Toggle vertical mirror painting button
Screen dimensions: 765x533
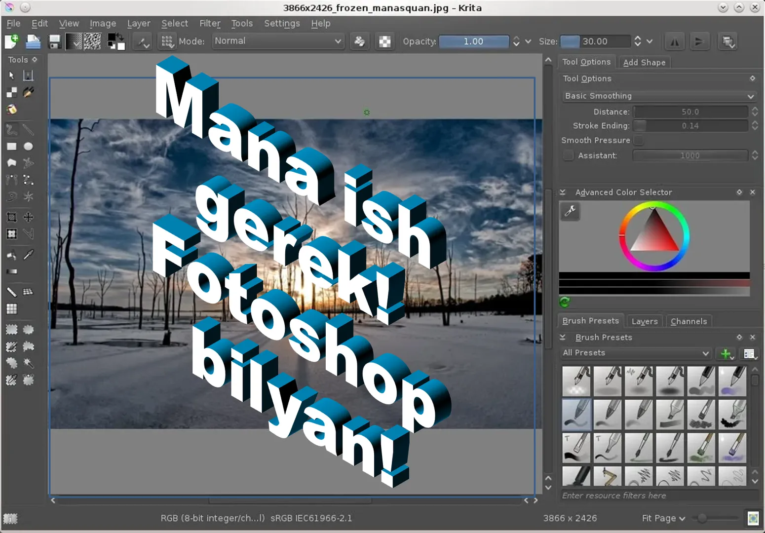click(698, 42)
